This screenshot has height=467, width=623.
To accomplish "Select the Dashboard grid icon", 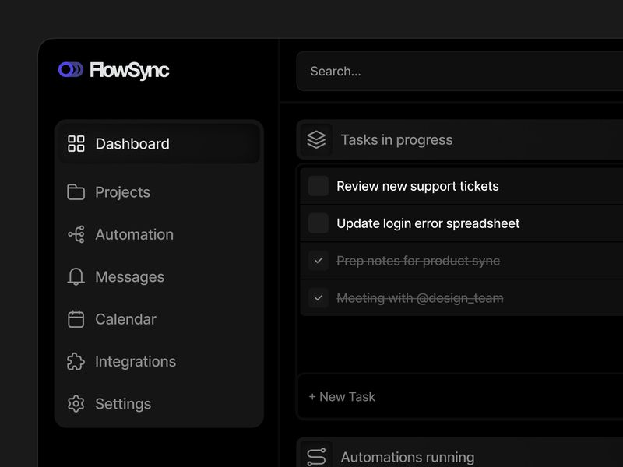I will pyautogui.click(x=76, y=143).
